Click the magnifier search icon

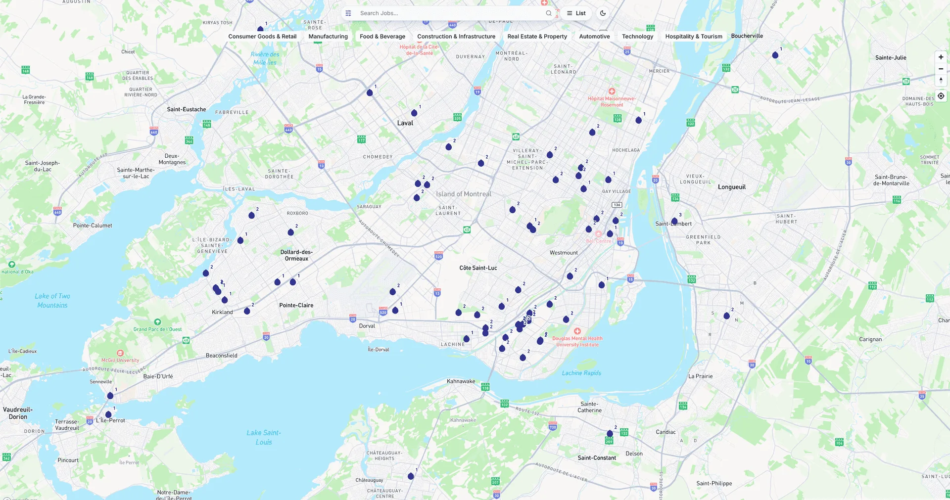coord(548,13)
